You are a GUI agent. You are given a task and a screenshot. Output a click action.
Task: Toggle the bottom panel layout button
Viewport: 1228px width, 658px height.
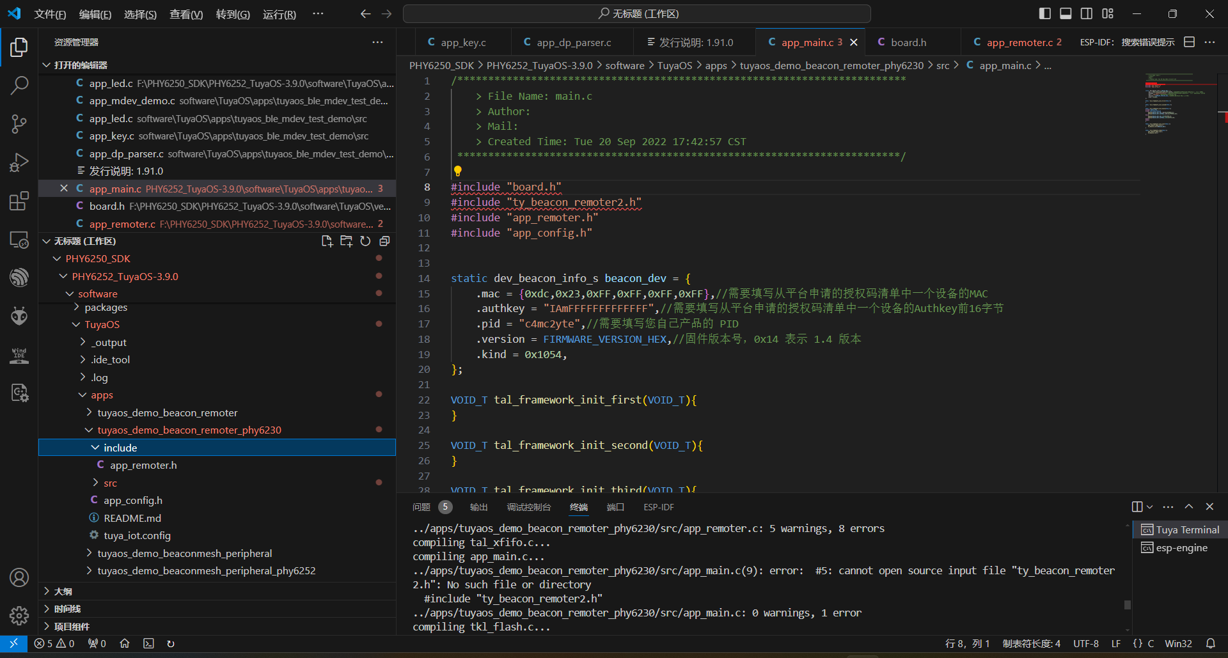click(1066, 13)
